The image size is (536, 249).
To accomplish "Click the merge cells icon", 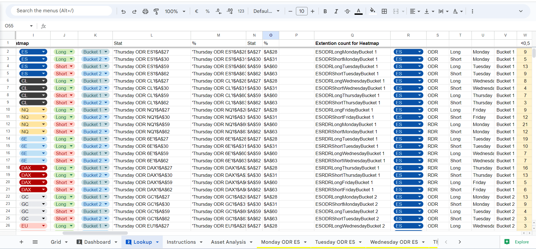I will coord(396,11).
